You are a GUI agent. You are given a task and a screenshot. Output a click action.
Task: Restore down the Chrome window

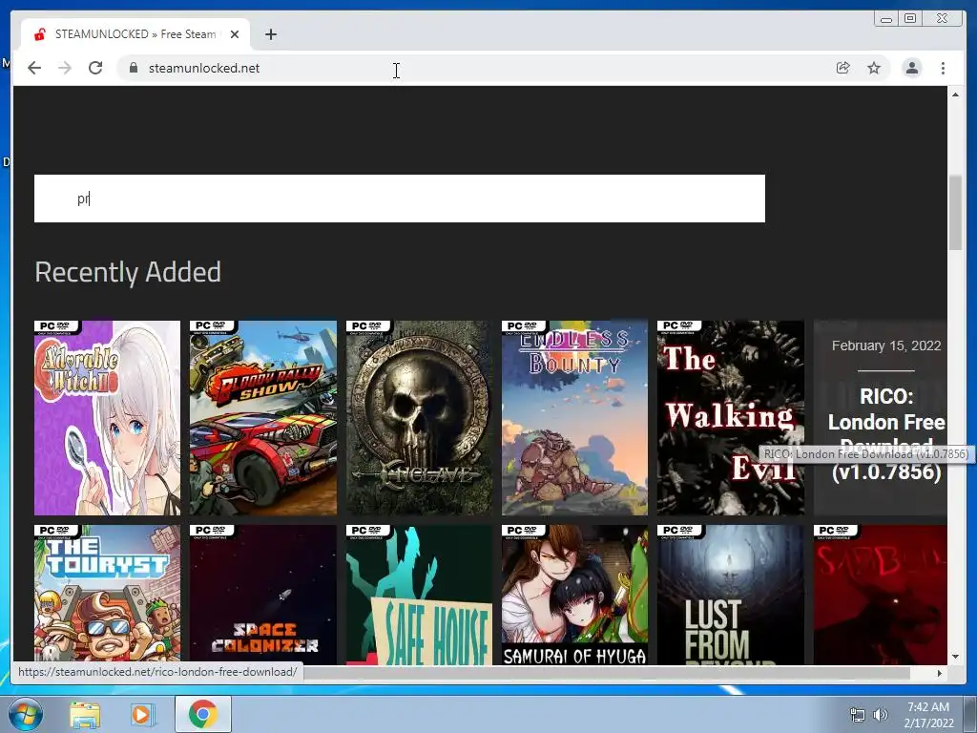click(910, 19)
